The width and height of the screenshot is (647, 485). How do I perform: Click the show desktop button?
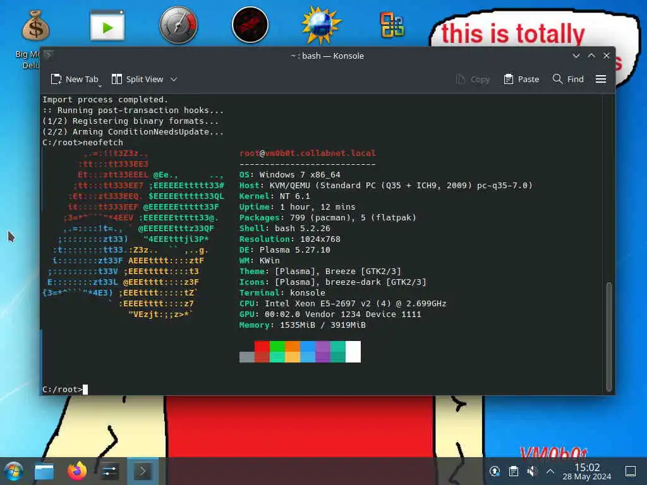click(x=631, y=471)
